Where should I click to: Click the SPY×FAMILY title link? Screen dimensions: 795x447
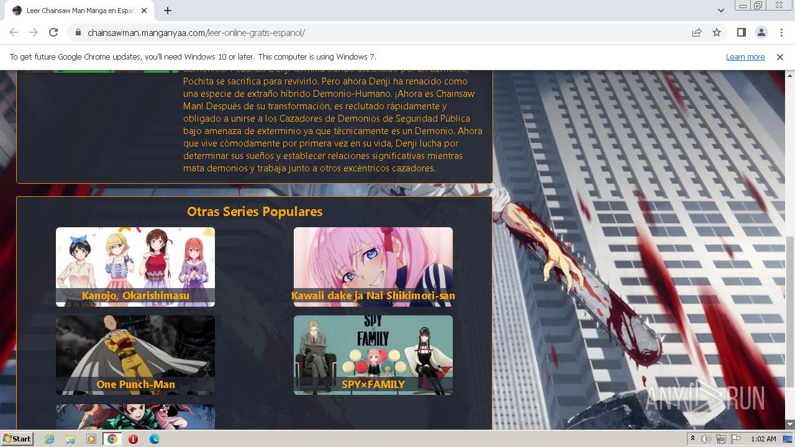coord(373,384)
